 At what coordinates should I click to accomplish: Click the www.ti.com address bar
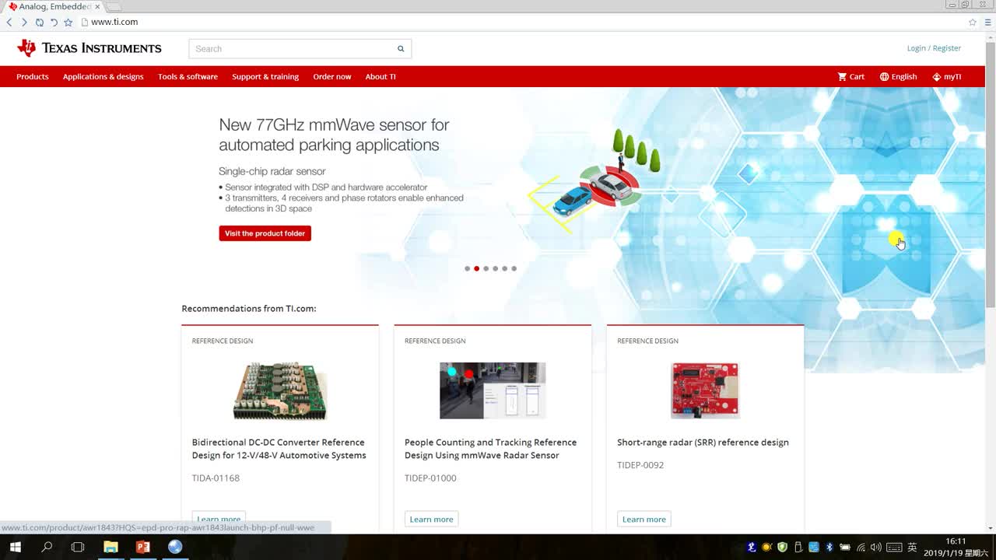tap(521, 23)
